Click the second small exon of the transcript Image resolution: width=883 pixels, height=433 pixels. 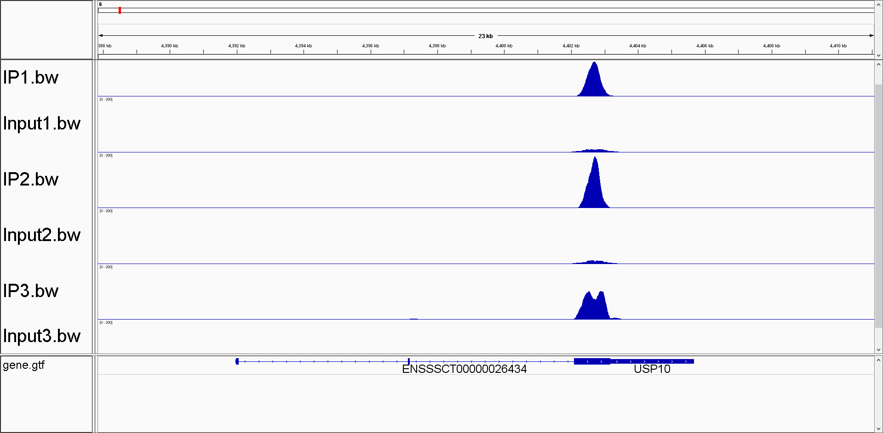408,361
